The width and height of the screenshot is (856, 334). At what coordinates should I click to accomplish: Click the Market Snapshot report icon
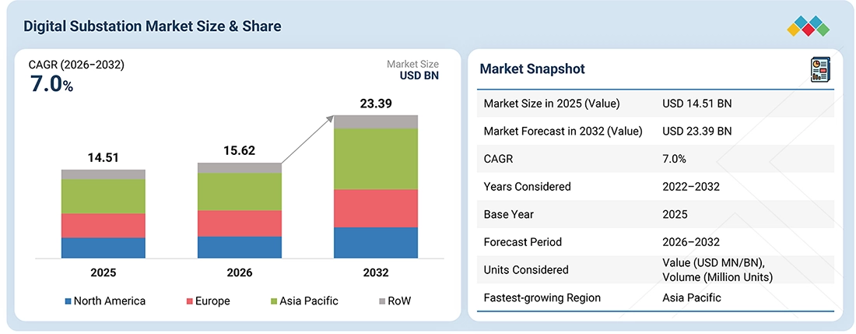coord(820,70)
